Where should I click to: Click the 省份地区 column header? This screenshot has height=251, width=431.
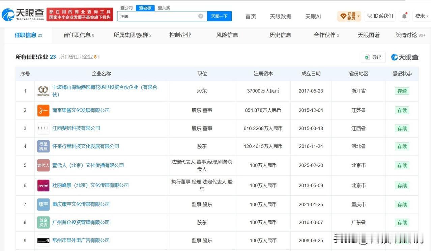point(358,74)
